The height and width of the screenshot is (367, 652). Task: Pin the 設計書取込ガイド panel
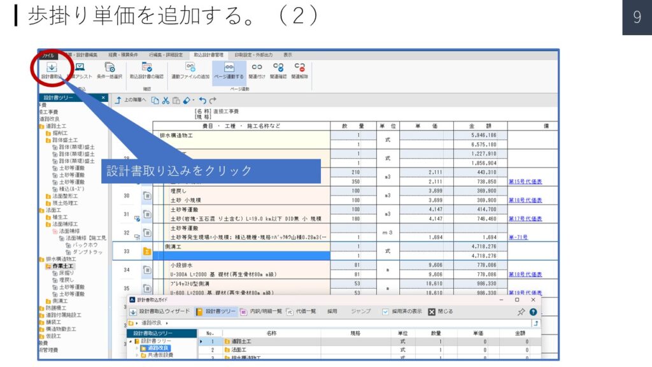[x=521, y=312]
